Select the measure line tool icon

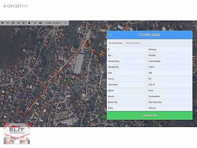pyautogui.click(x=35, y=23)
